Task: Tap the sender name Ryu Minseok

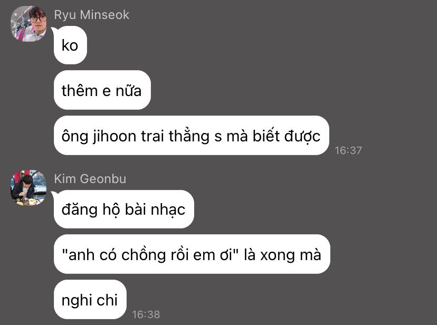Action: pos(91,15)
